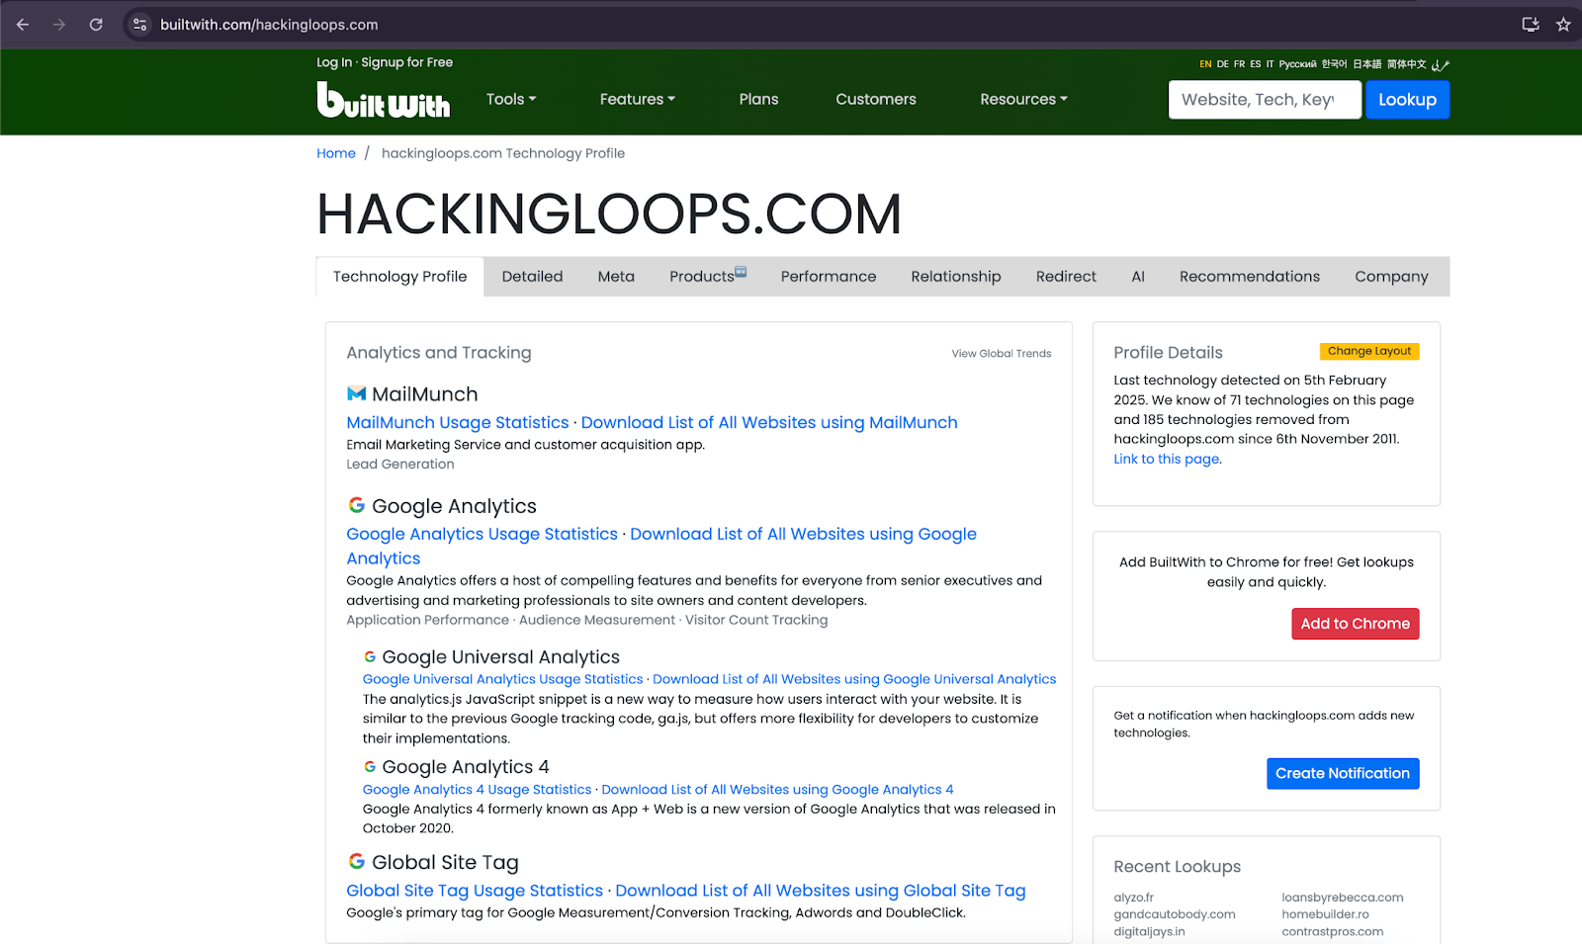Screen dimensions: 1582x944
Task: Click the Home breadcrumb link
Action: point(336,153)
